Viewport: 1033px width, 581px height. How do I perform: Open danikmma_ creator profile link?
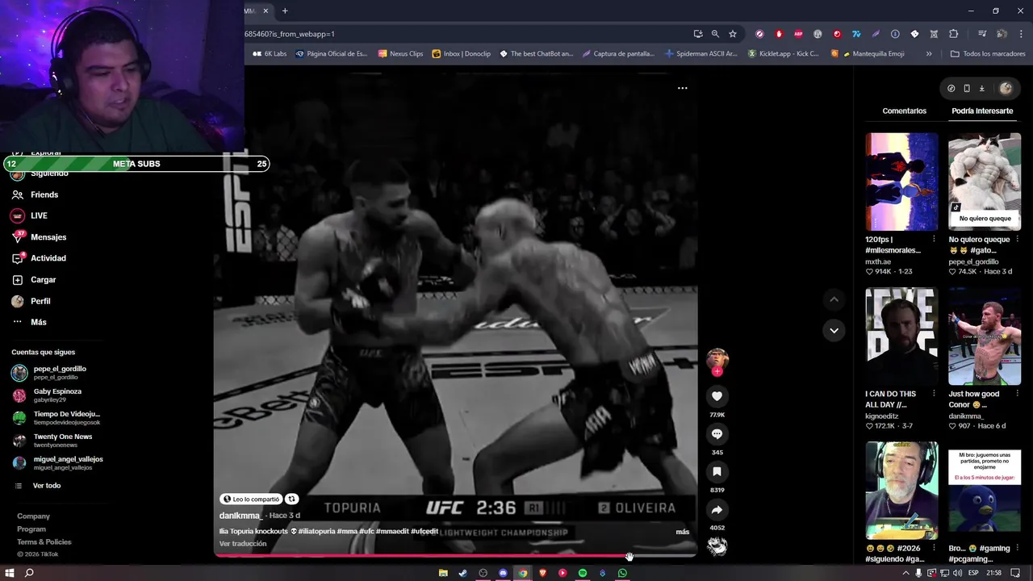pyautogui.click(x=240, y=516)
